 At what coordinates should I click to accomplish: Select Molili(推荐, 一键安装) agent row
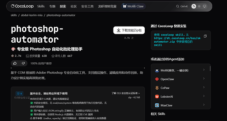[x=180, y=71]
